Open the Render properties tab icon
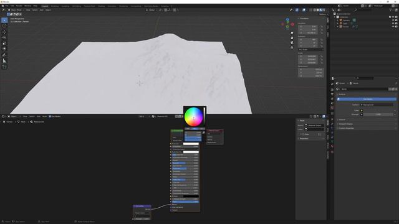The width and height of the screenshot is (399, 224). coord(332,90)
